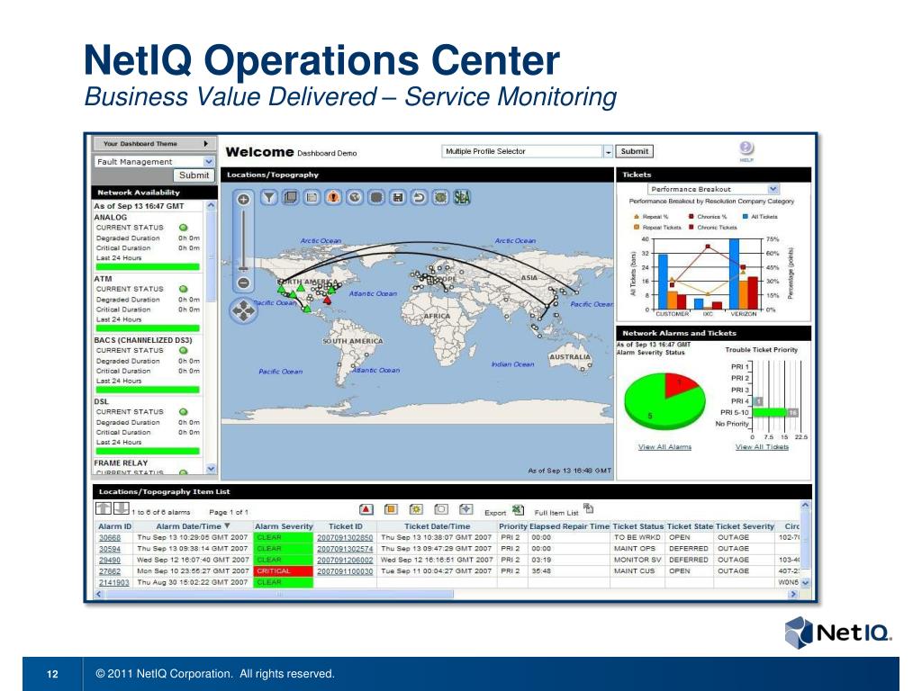
Task: Click the empty frame item list icon
Action: pos(441,510)
